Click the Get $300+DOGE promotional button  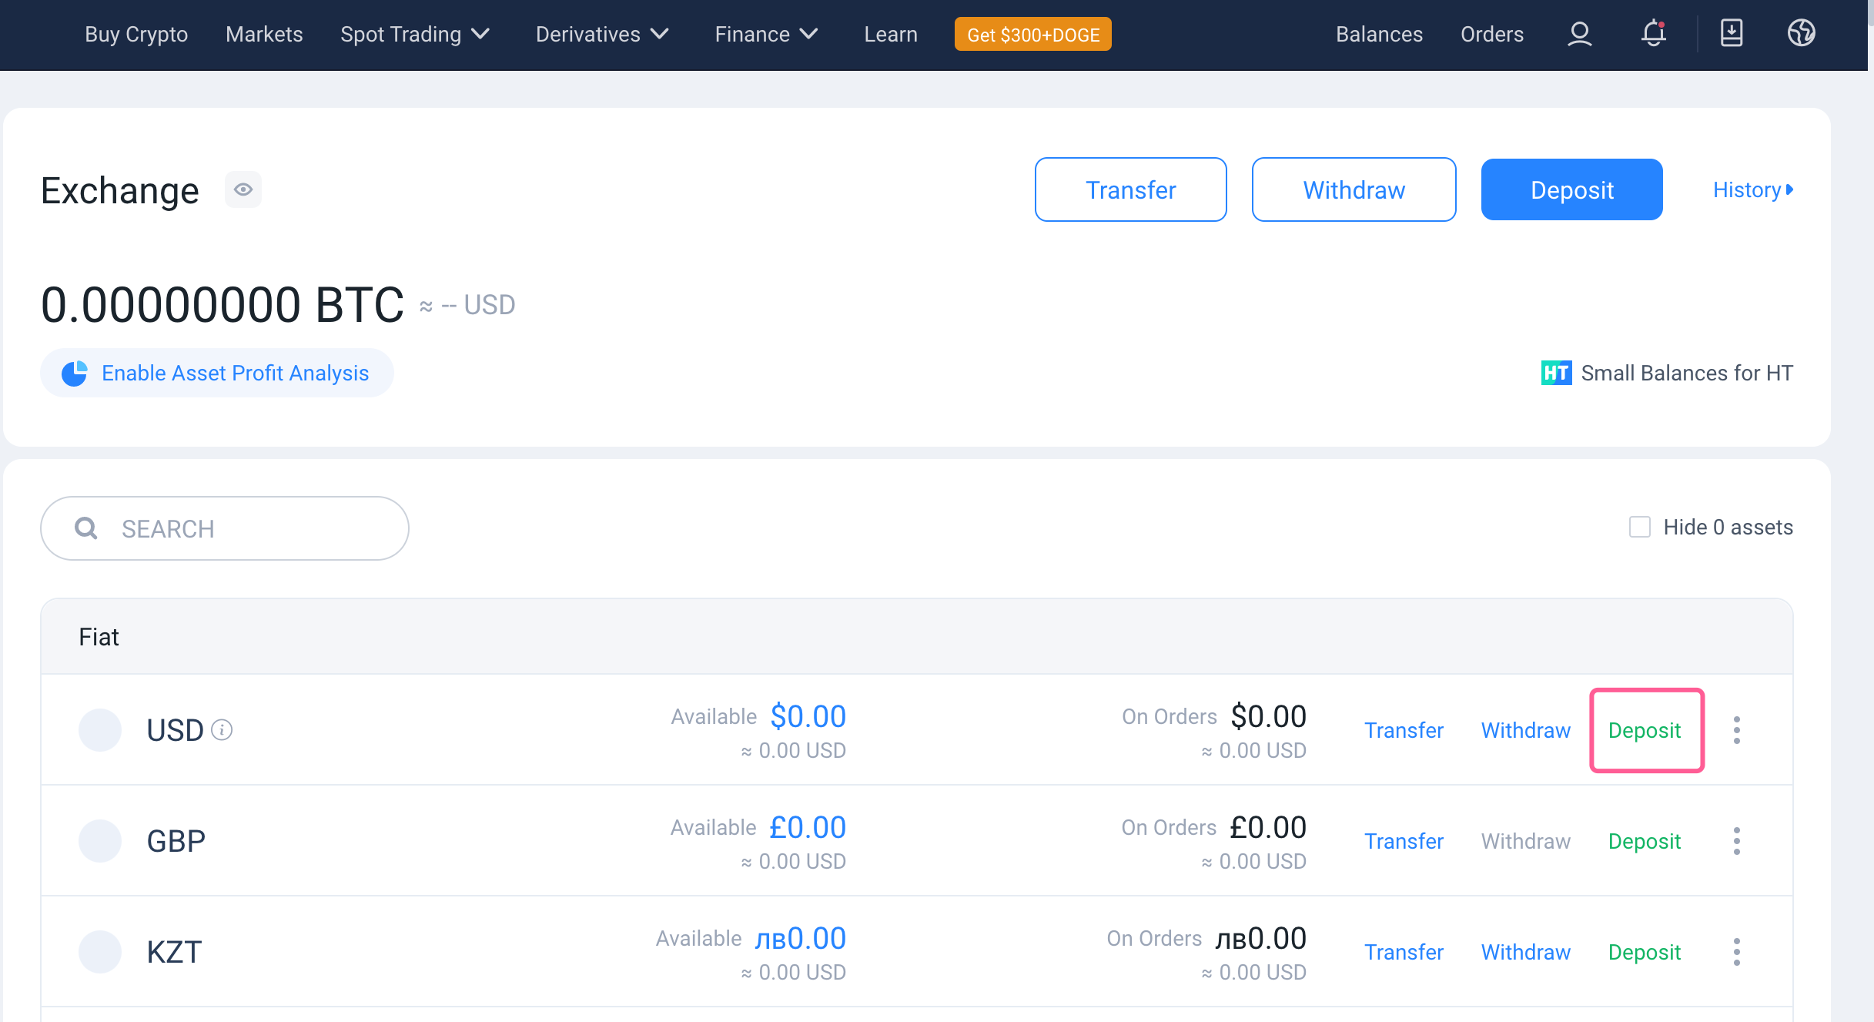(1034, 34)
